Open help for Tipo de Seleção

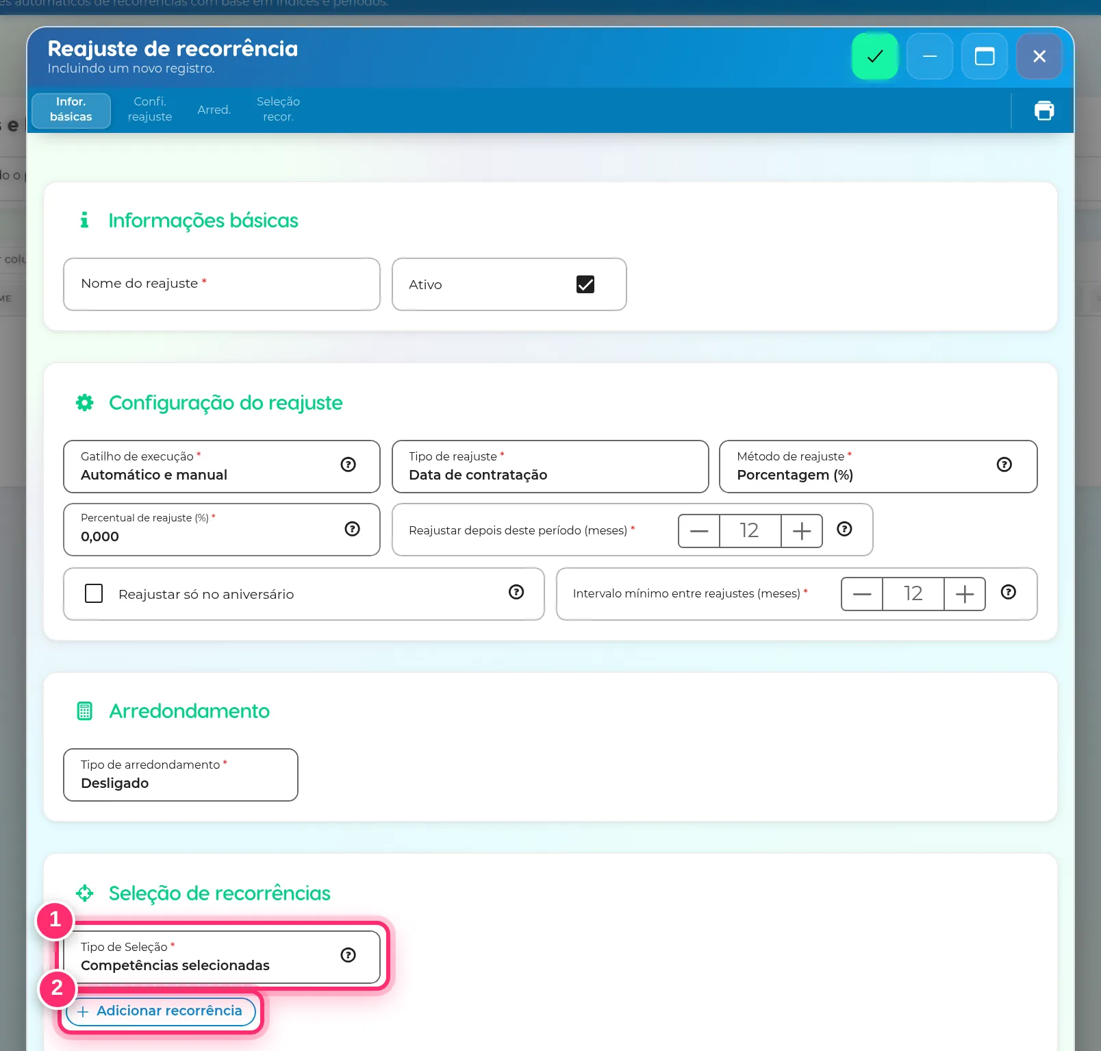pyautogui.click(x=348, y=955)
